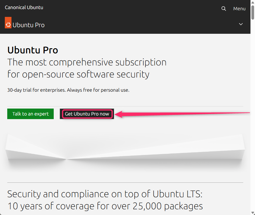
Task: Click the pink arrow pointing at the button
Action: tap(182, 114)
